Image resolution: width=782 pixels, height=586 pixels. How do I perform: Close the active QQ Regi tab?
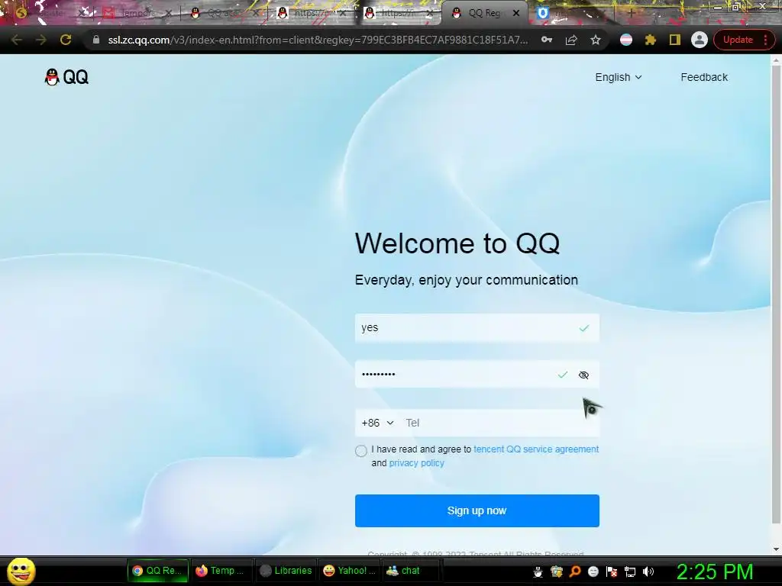pos(516,14)
